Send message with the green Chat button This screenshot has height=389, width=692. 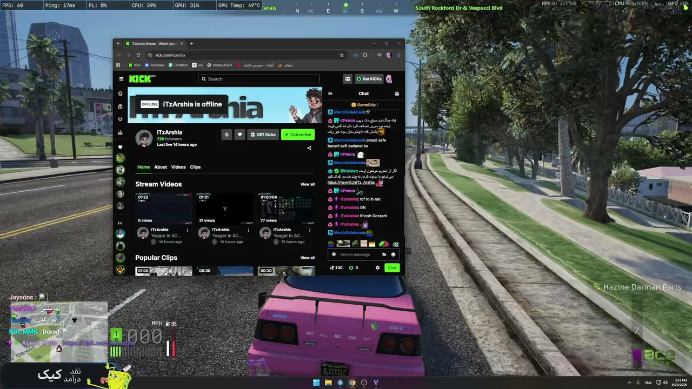pos(392,267)
